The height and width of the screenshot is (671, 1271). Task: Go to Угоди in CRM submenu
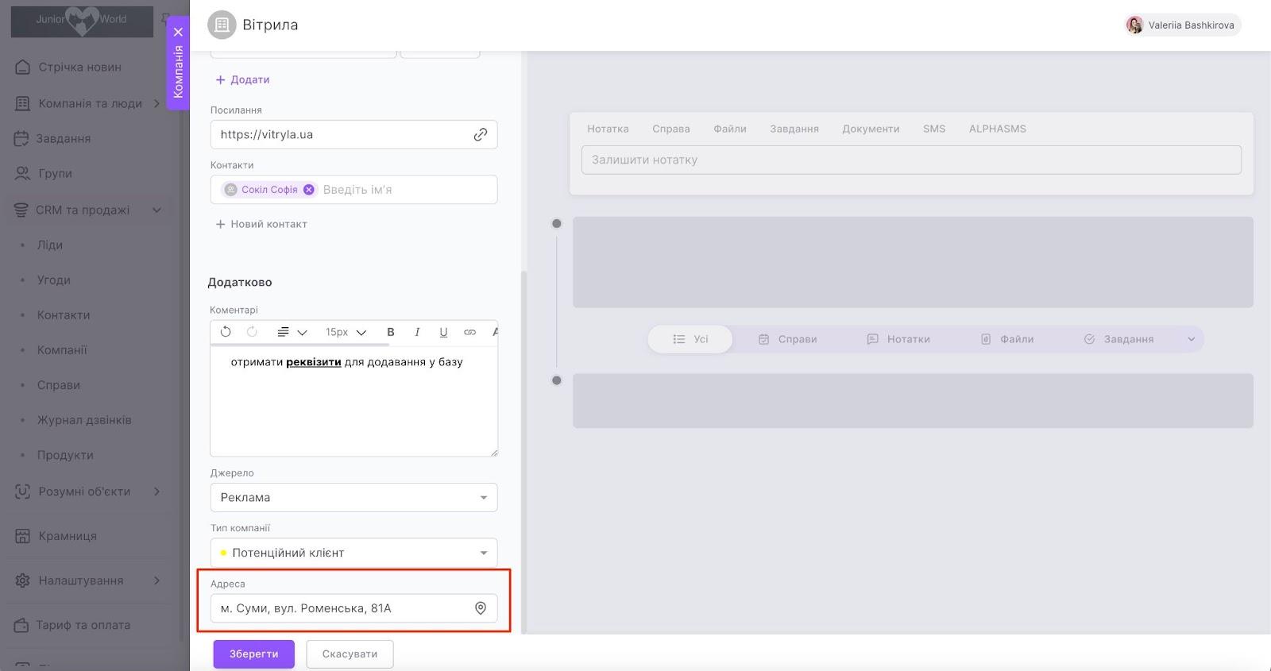click(x=54, y=280)
